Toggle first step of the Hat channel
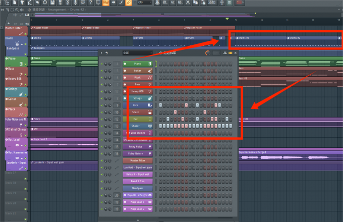 point(160,119)
